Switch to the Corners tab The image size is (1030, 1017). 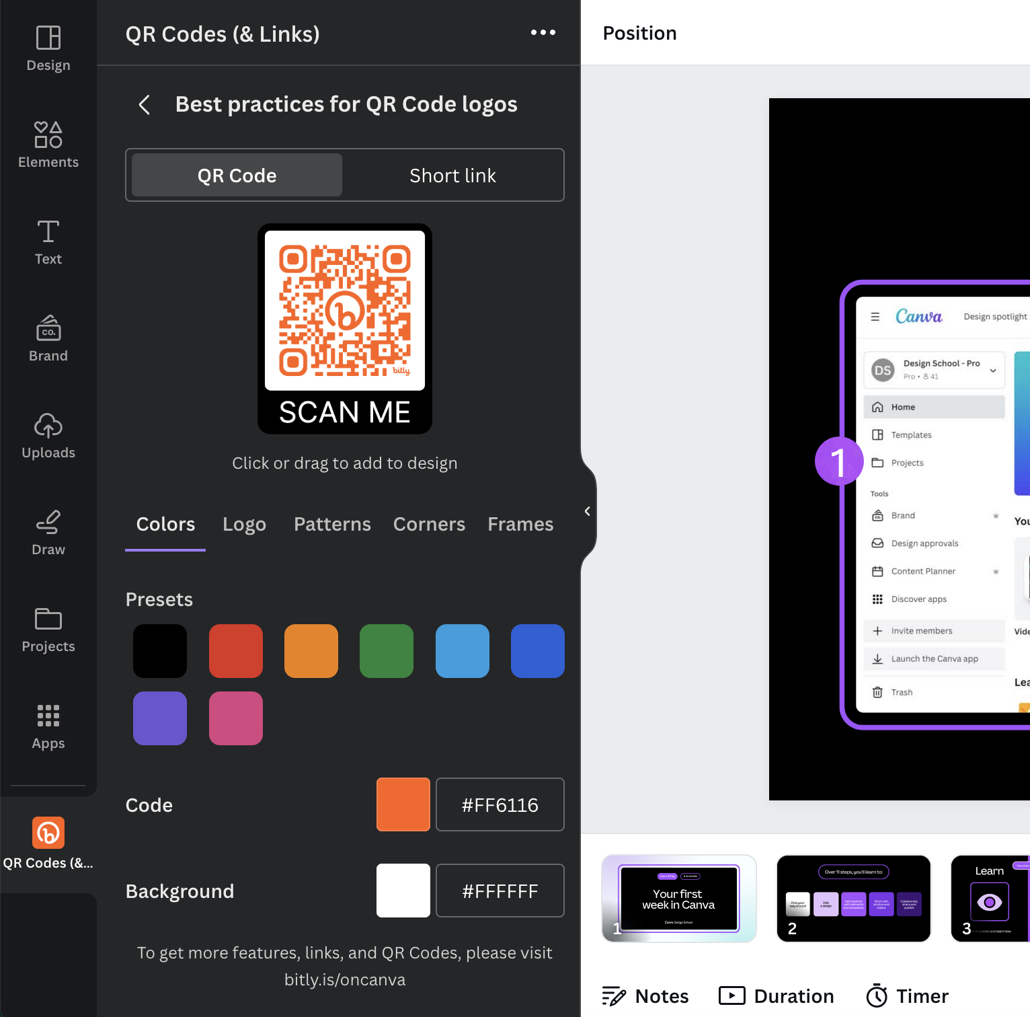pyautogui.click(x=429, y=525)
